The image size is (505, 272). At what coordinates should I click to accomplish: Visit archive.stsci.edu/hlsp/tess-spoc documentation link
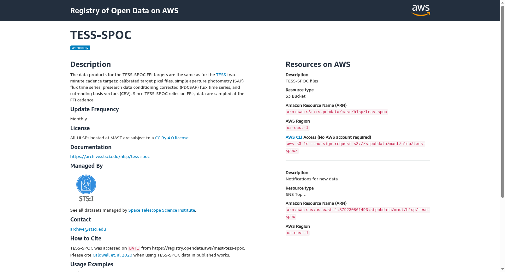(x=110, y=157)
